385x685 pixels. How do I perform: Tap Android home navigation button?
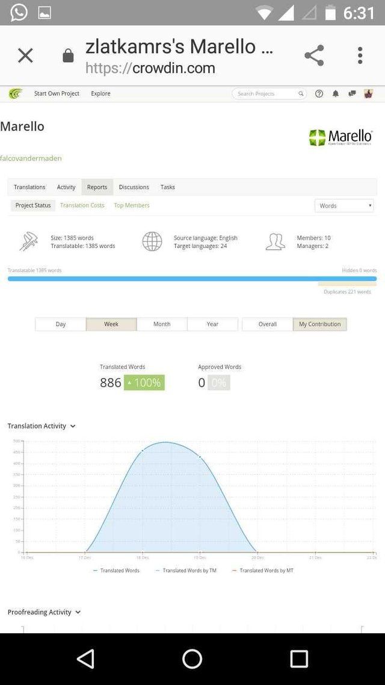click(x=192, y=659)
